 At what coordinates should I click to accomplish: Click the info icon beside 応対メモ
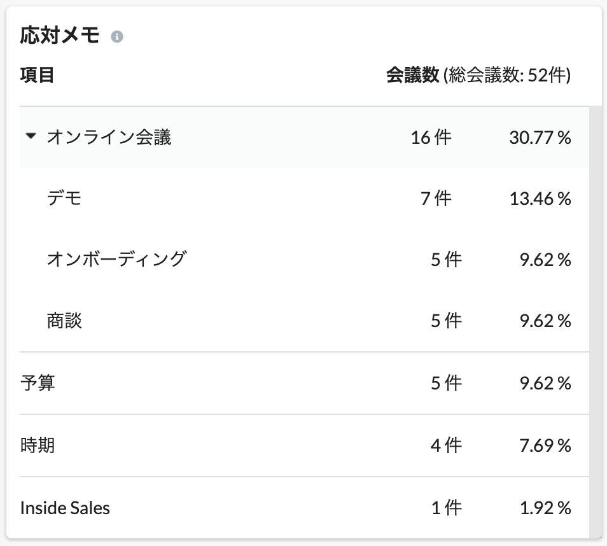click(x=117, y=36)
